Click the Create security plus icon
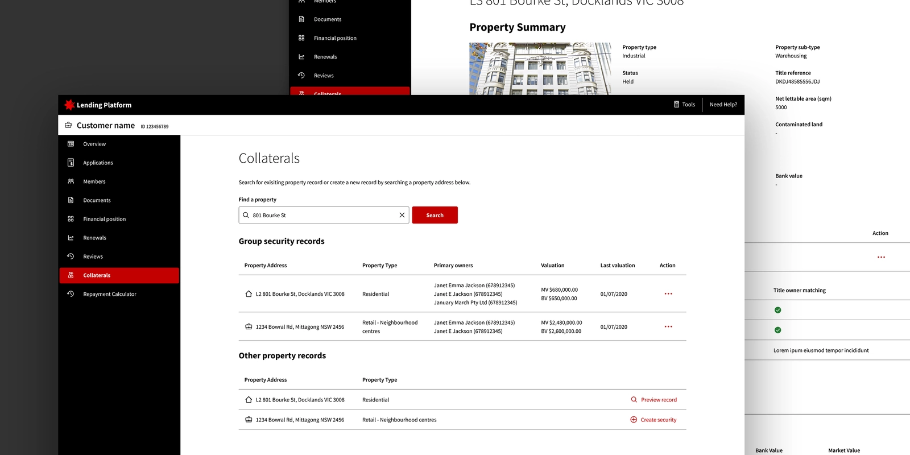 coord(634,420)
